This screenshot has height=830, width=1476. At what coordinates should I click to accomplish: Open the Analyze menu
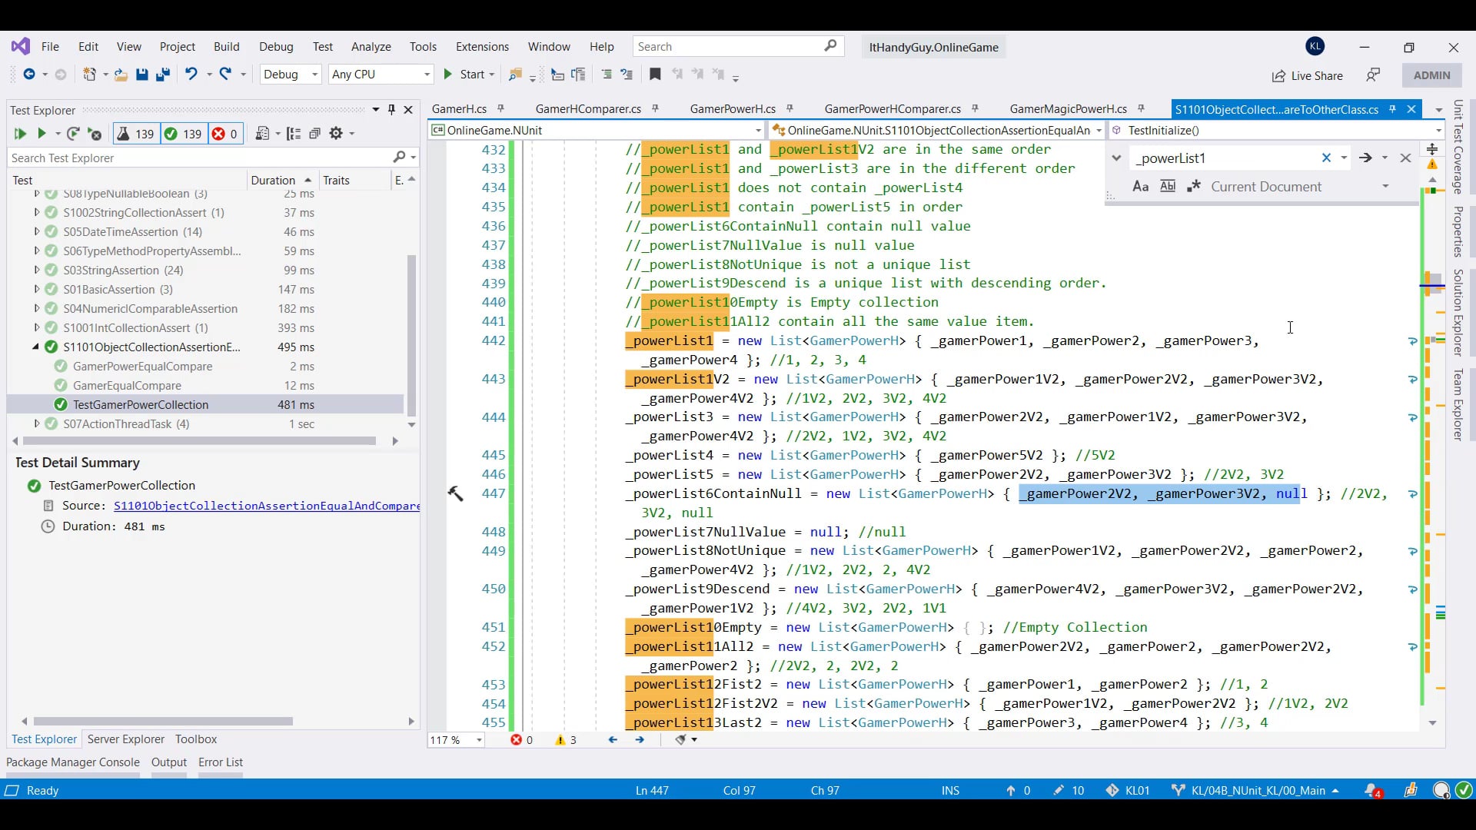coord(371,47)
